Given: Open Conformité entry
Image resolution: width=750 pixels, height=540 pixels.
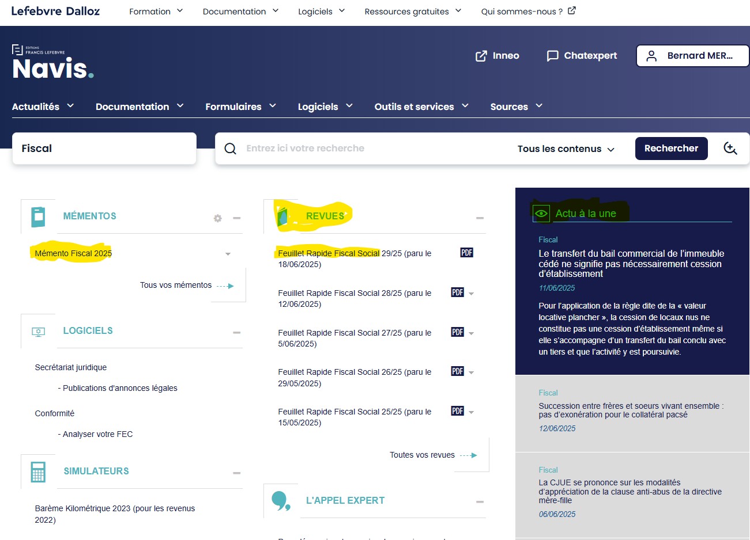Looking at the screenshot, I should click(x=55, y=413).
